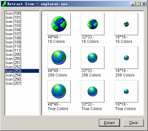
Task: Select the 16*16 256 Colors globe icon
Action: pyautogui.click(x=126, y=58)
